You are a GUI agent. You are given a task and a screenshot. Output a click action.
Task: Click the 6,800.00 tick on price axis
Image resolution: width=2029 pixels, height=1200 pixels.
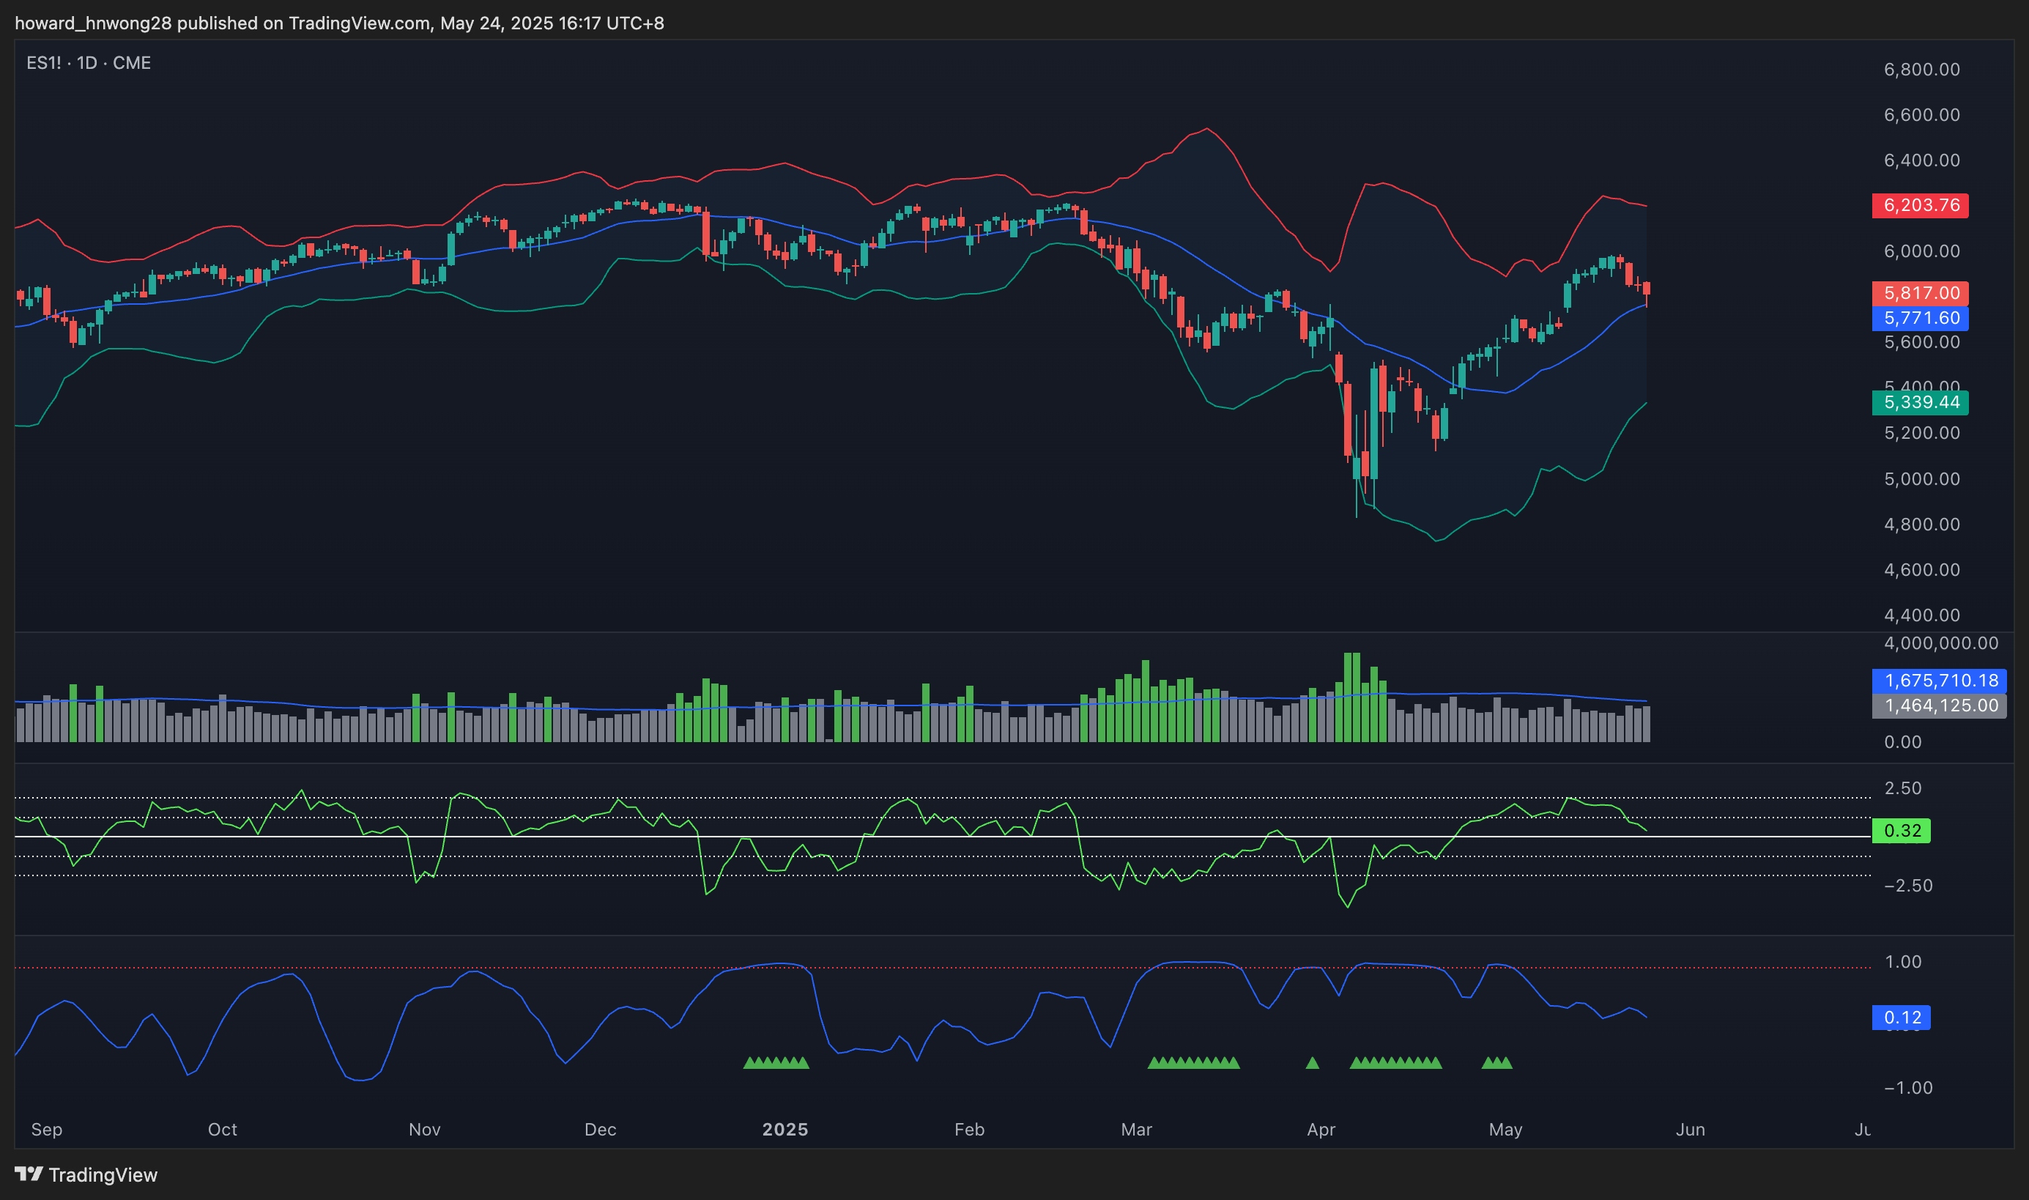click(1921, 70)
